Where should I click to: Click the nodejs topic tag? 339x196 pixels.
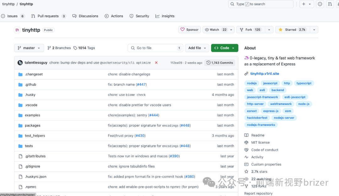tap(252, 83)
